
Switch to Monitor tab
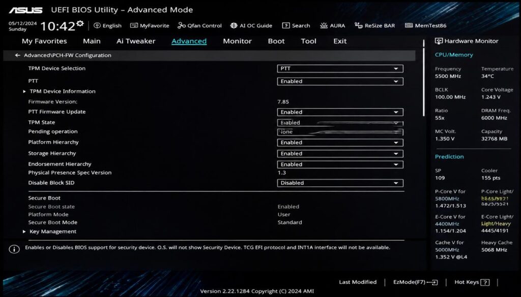click(x=237, y=41)
